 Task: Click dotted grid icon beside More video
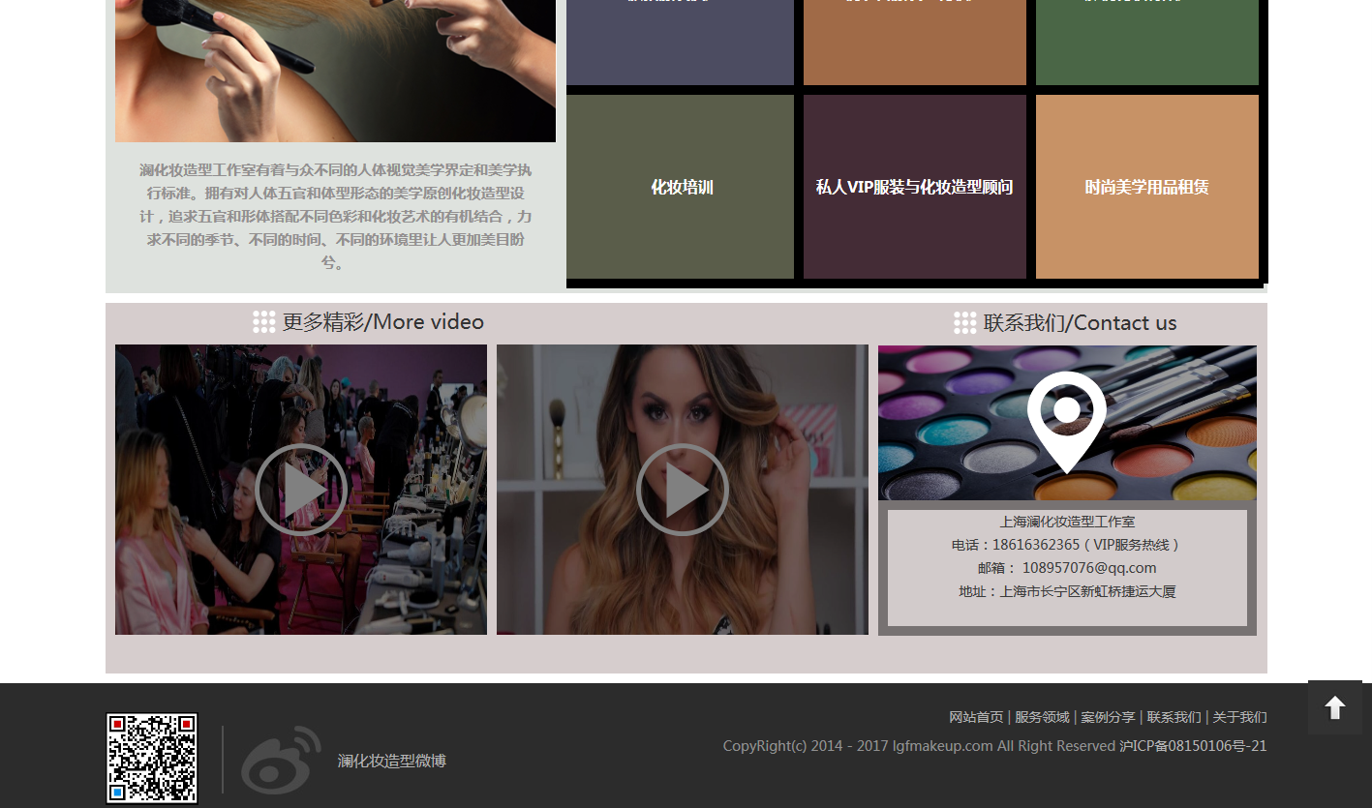[264, 322]
